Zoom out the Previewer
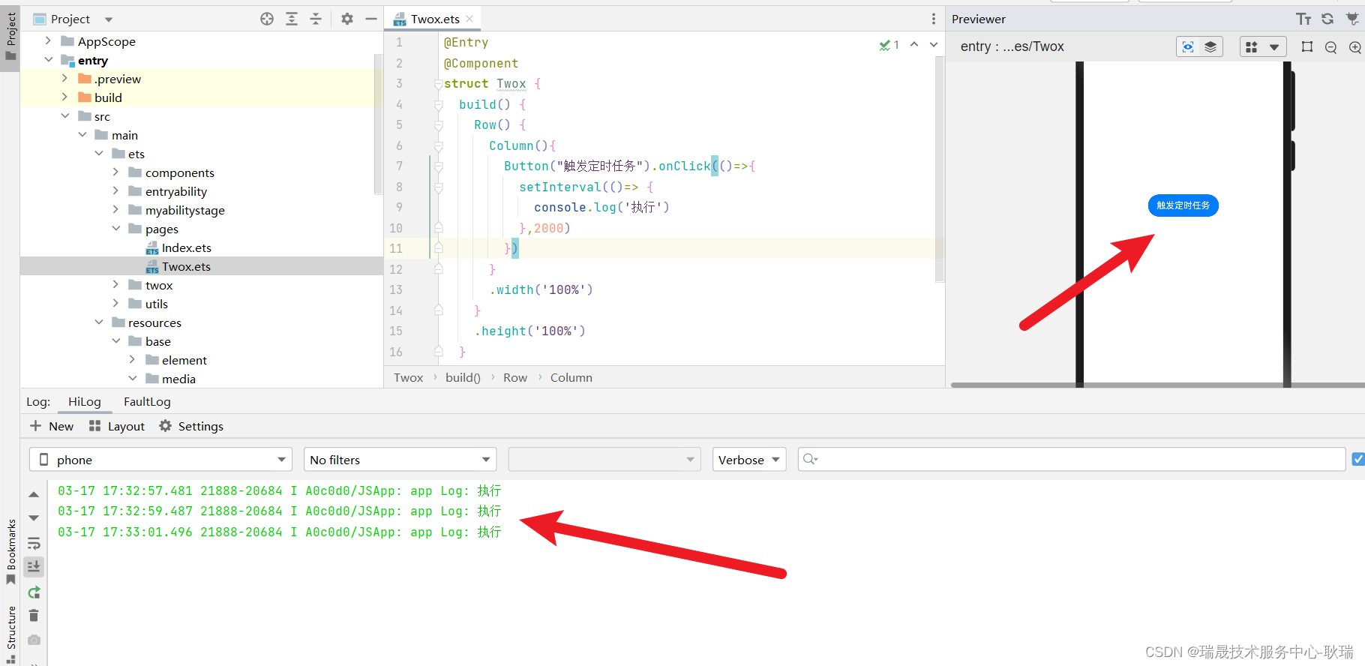Viewport: 1365px width, 666px height. pyautogui.click(x=1331, y=47)
